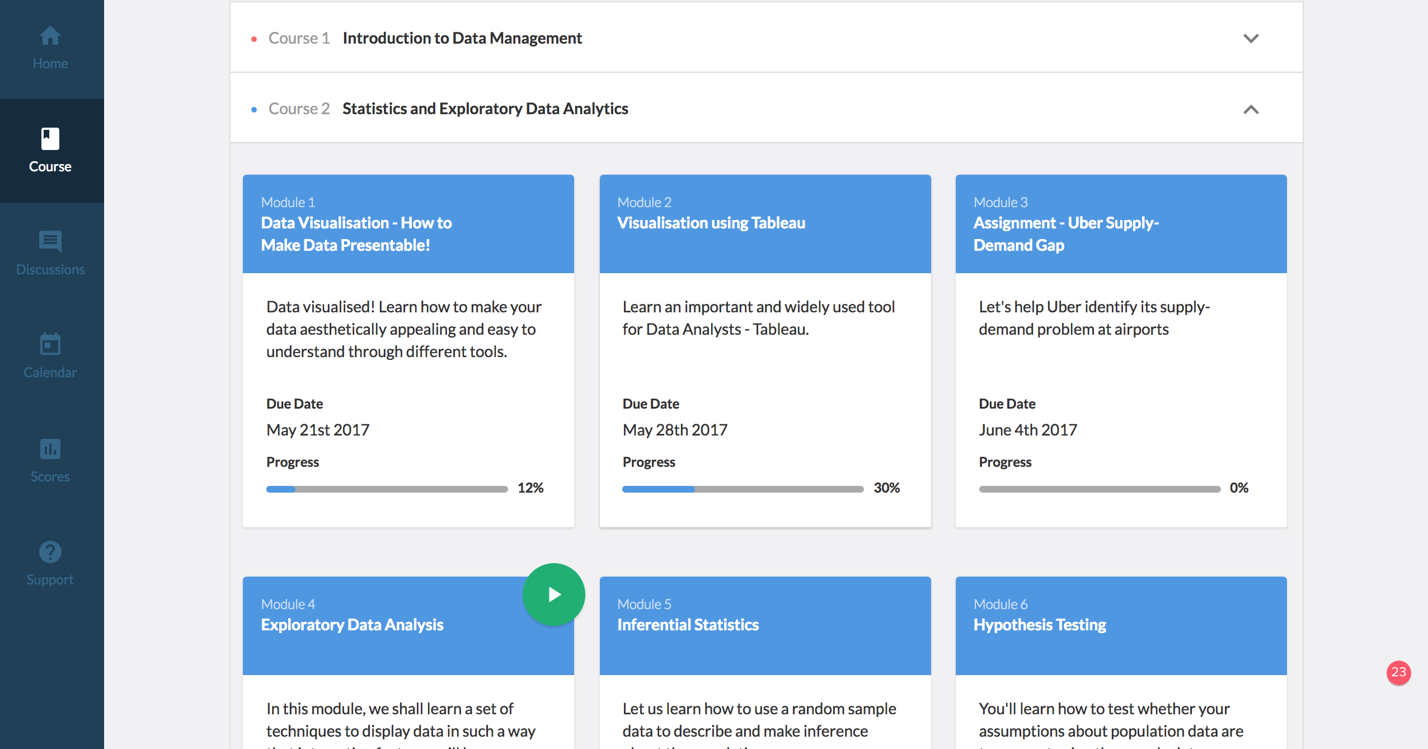This screenshot has height=749, width=1428.
Task: Click the '0%' progress value
Action: coord(1239,488)
